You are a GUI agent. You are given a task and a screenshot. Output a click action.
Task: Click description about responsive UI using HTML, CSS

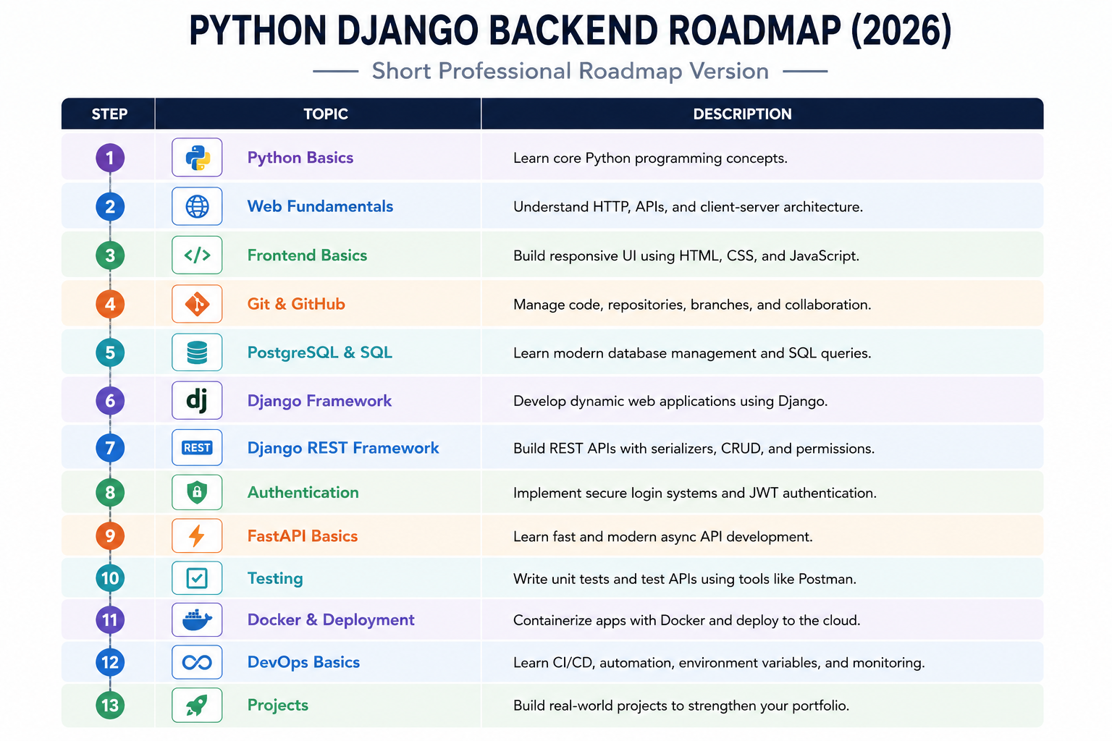686,256
